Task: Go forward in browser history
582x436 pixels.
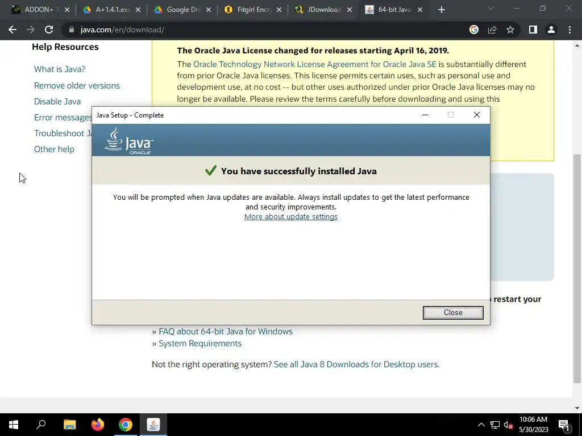Action: (31, 30)
